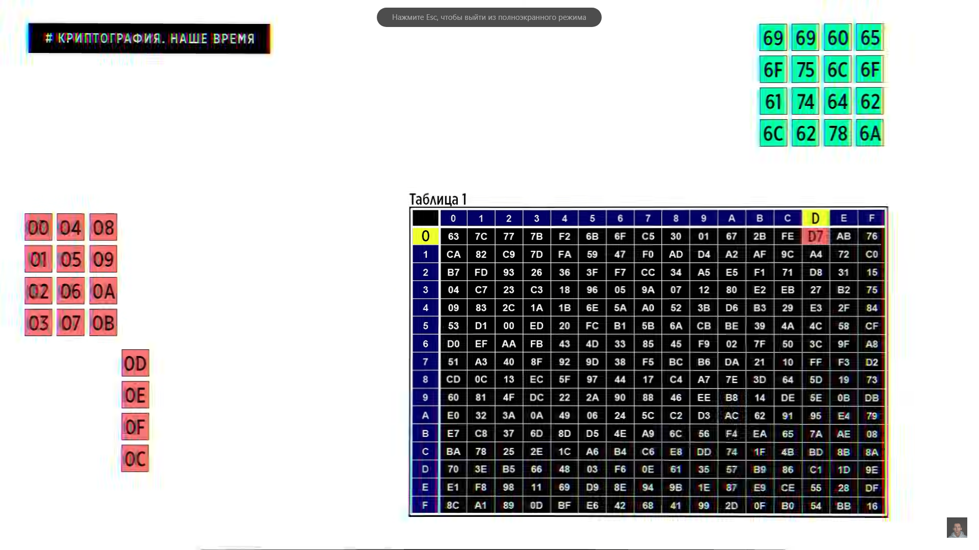Viewport: 979px width, 550px height.
Task: Select the red tile labeled 08
Action: coord(103,227)
